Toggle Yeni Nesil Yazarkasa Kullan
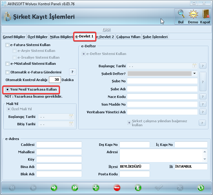213x195 pixels. (x=7, y=90)
